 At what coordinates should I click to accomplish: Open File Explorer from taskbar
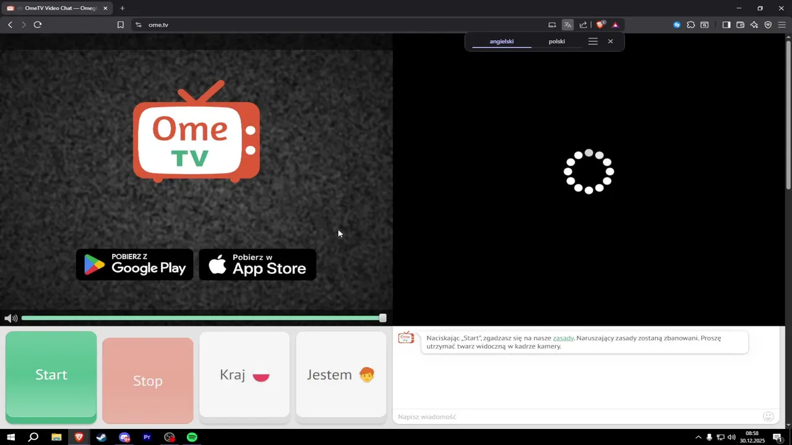[x=56, y=437]
